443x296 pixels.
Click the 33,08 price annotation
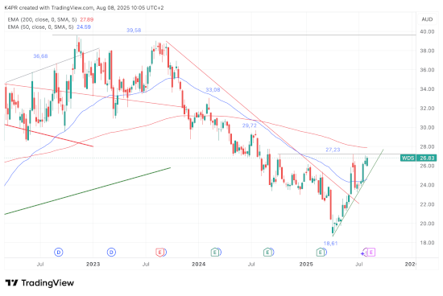tap(213, 90)
